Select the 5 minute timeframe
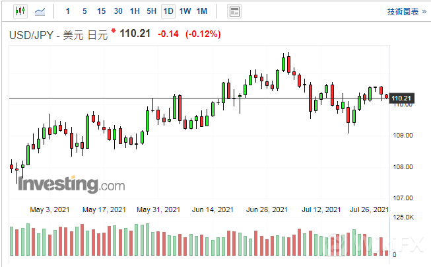The width and height of the screenshot is (431, 267). tap(84, 11)
